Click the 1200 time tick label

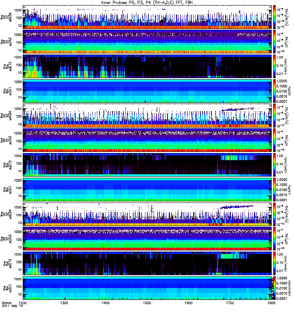pos(23,303)
